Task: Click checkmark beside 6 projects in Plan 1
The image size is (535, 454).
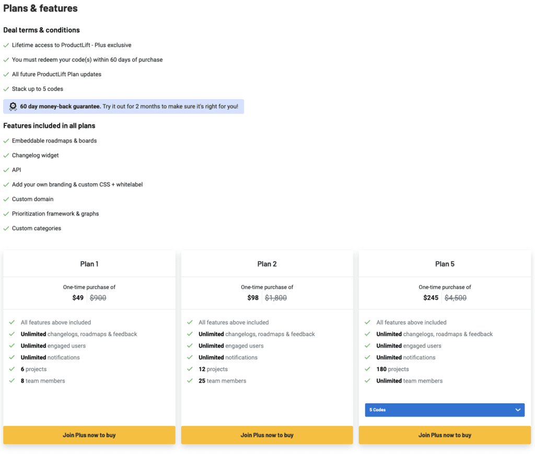Action: coord(12,369)
